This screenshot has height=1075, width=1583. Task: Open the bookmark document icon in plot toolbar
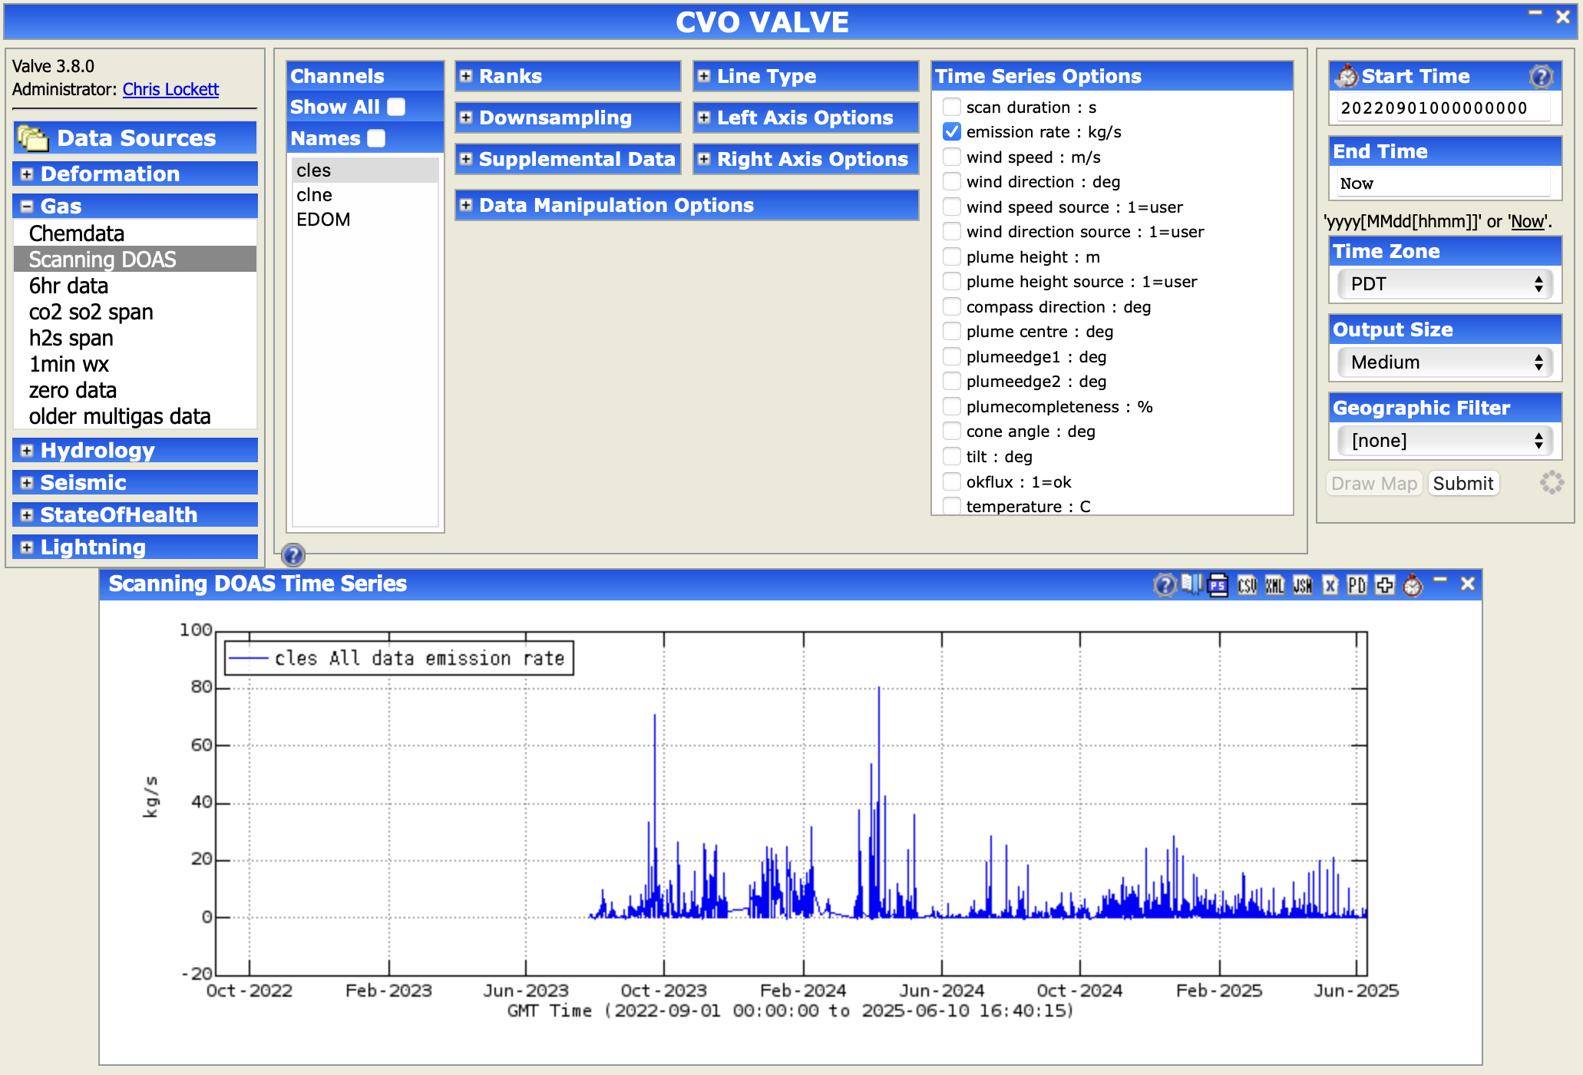click(1191, 585)
